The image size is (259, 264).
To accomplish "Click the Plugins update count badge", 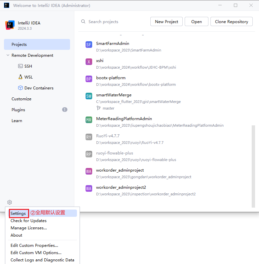I will click(65, 110).
